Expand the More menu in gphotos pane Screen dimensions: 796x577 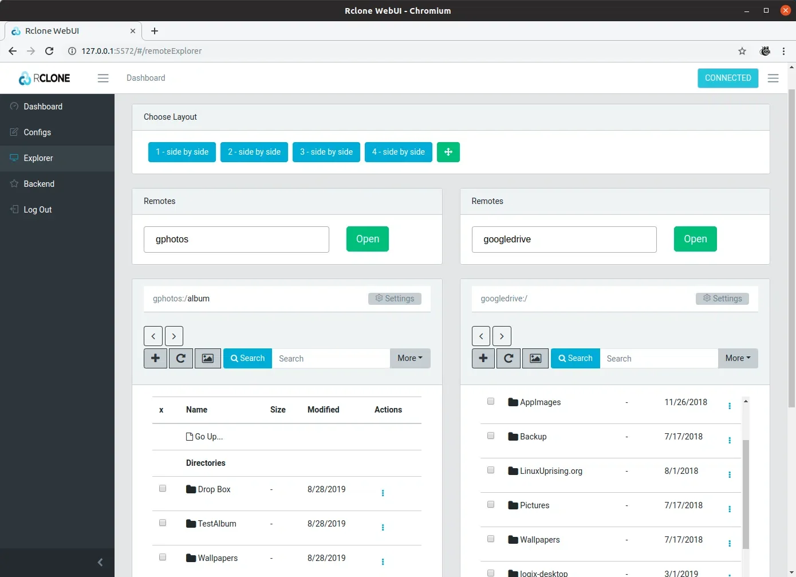pyautogui.click(x=409, y=358)
